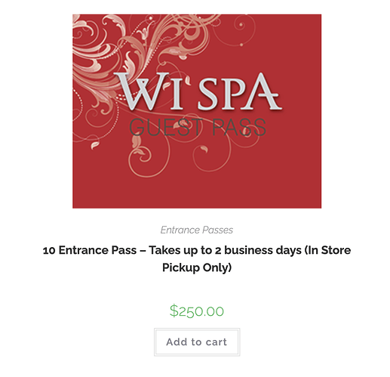Click the GUEST PASS text on image
Image resolution: width=390 pixels, height=377 pixels.
pos(198,127)
